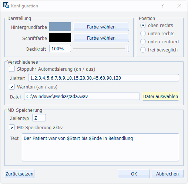Image resolution: width=188 pixels, height=184 pixels.
Task: Click the Darstellung group heading
Action: pyautogui.click(x=19, y=19)
